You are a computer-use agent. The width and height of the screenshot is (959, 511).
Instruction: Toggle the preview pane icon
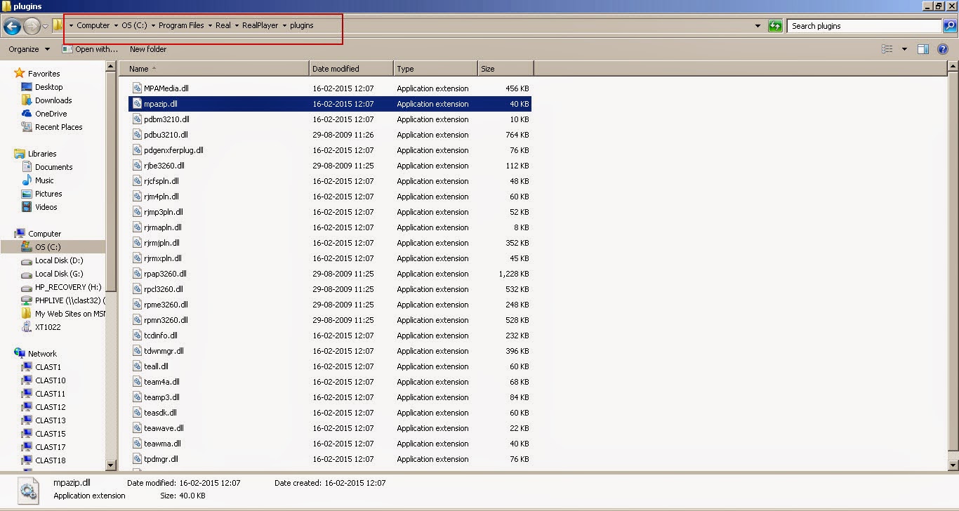coord(923,49)
